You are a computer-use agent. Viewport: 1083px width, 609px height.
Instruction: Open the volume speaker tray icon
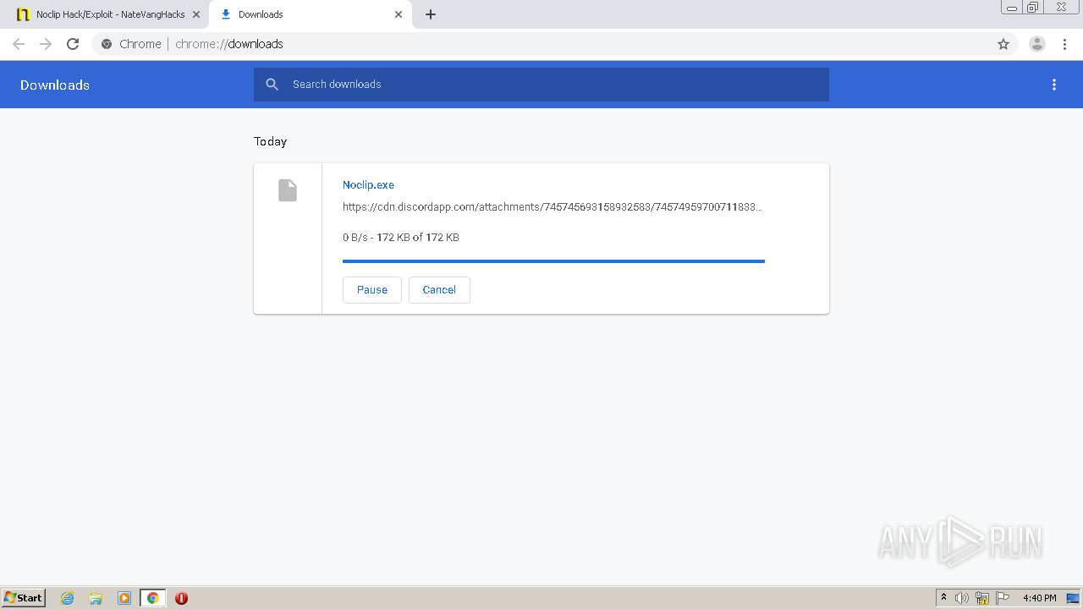[x=962, y=598]
